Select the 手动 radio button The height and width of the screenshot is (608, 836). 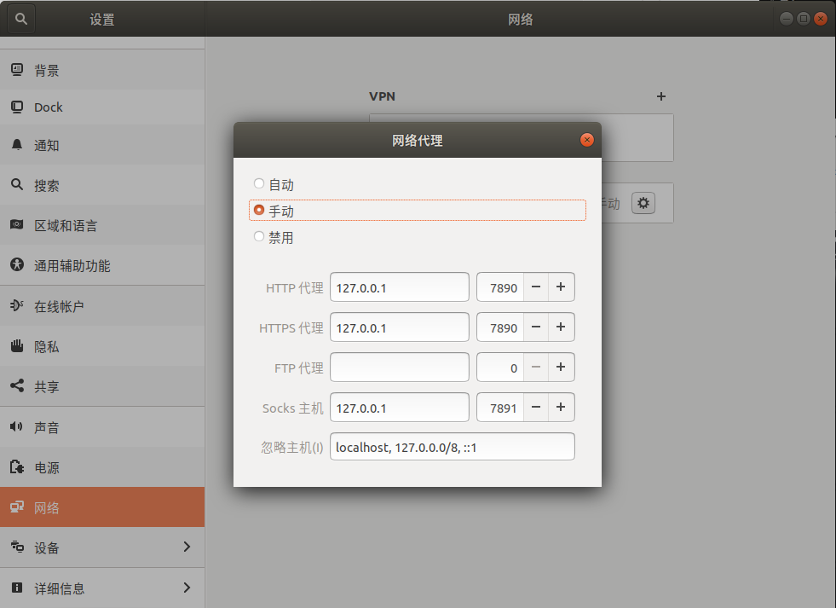coord(259,210)
